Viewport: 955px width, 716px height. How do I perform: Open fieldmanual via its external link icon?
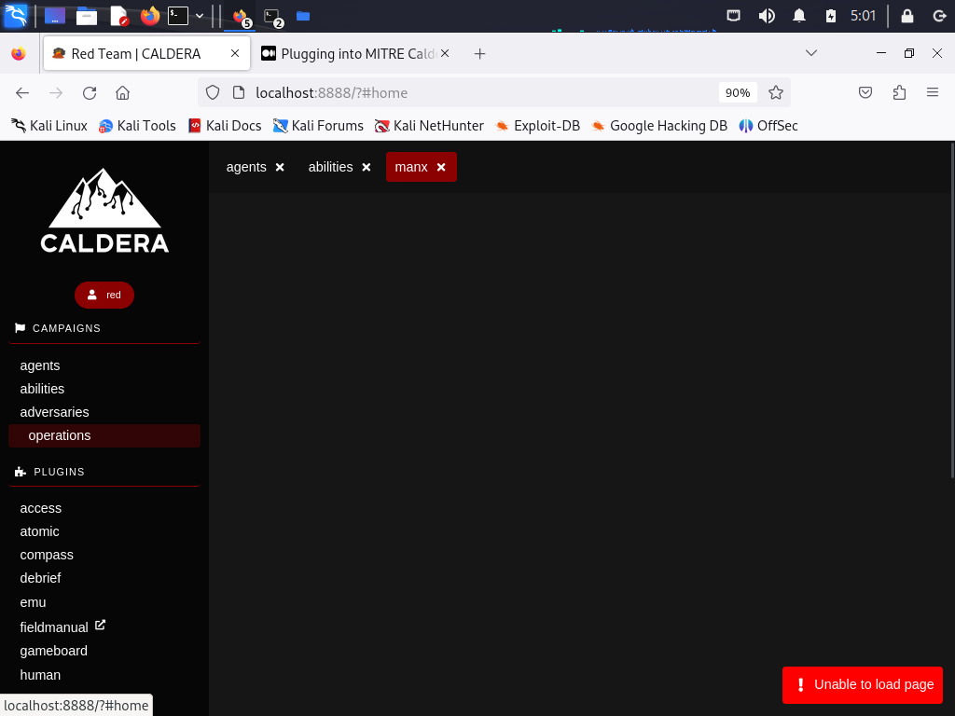(100, 626)
